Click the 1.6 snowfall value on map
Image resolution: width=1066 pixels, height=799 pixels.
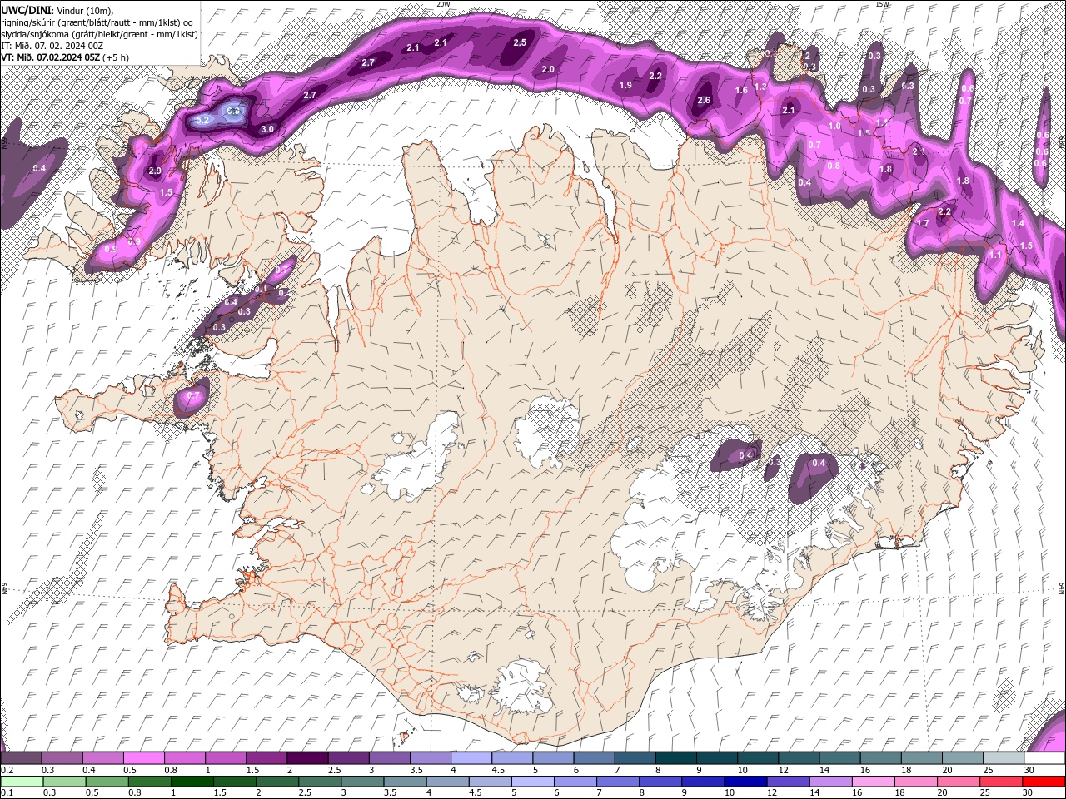pos(741,90)
